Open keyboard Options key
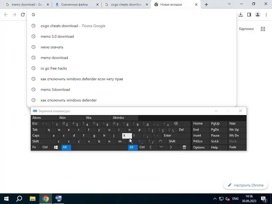 201,147
